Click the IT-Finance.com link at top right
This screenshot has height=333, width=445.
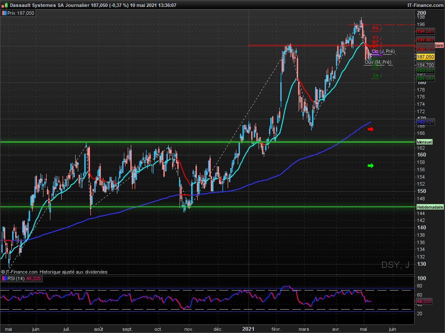425,5
